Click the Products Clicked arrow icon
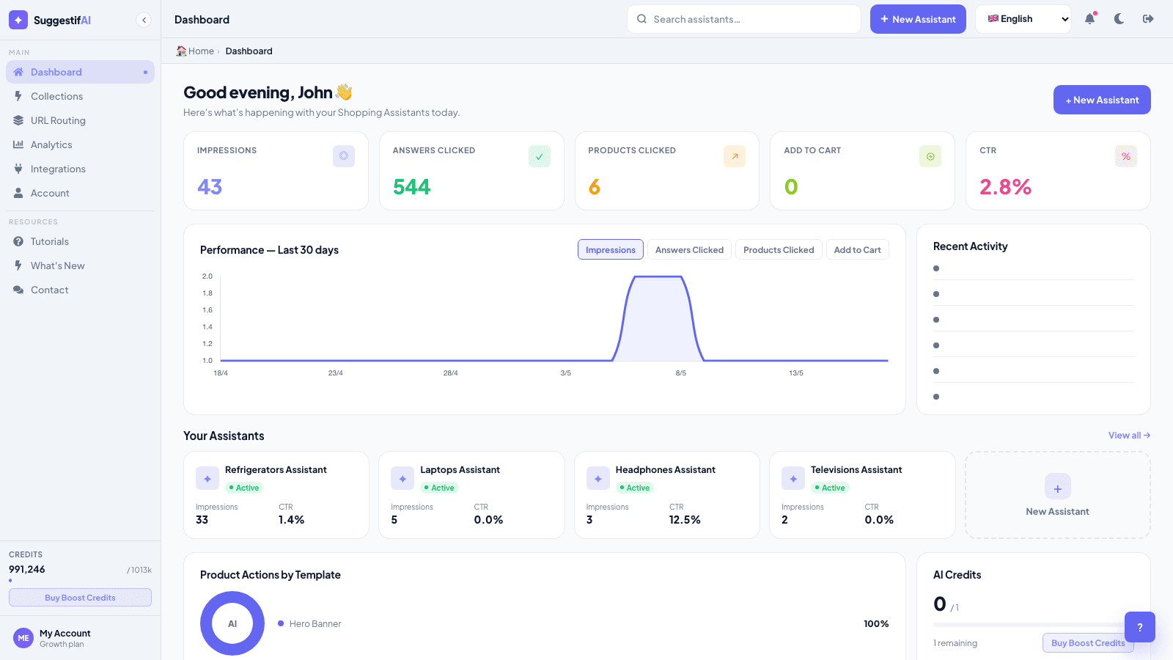Image resolution: width=1173 pixels, height=660 pixels. pos(735,156)
